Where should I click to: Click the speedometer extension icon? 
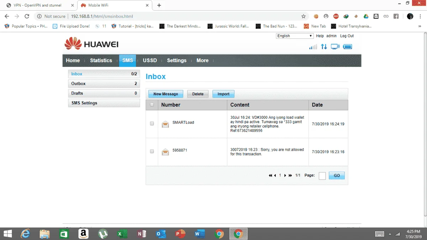[x=326, y=16]
